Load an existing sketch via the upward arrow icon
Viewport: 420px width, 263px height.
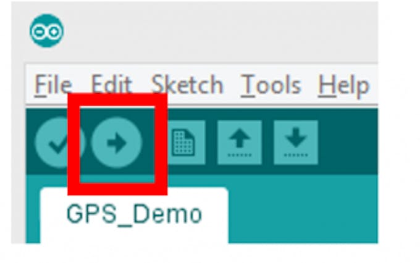click(x=240, y=143)
